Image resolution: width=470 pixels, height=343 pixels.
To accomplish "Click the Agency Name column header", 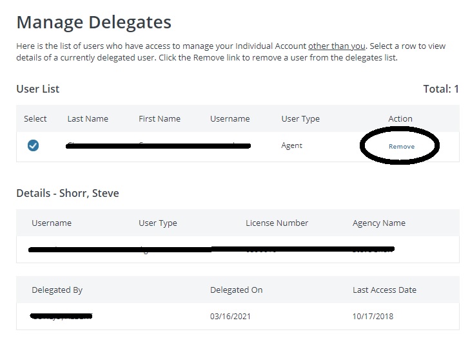I will [x=379, y=223].
